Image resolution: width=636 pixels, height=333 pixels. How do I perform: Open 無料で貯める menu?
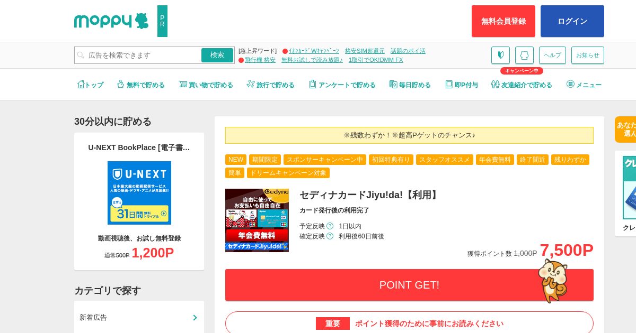(x=141, y=85)
